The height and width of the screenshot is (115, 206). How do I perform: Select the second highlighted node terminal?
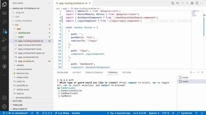pyautogui.click(x=192, y=81)
